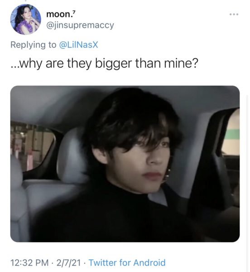Click the white headrest in the photo
Viewport: 250px width, 272px height.
(x=72, y=156)
